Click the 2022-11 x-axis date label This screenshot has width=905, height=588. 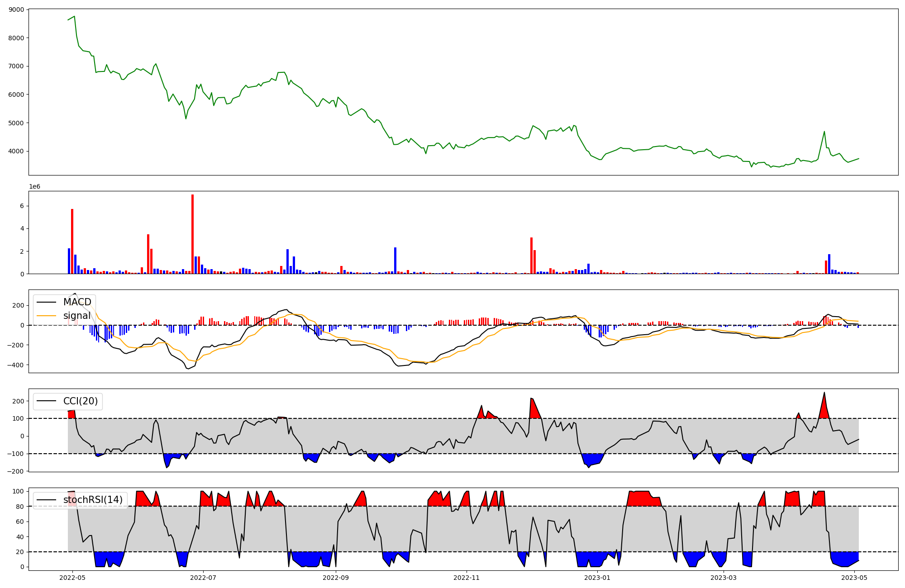coord(467,578)
